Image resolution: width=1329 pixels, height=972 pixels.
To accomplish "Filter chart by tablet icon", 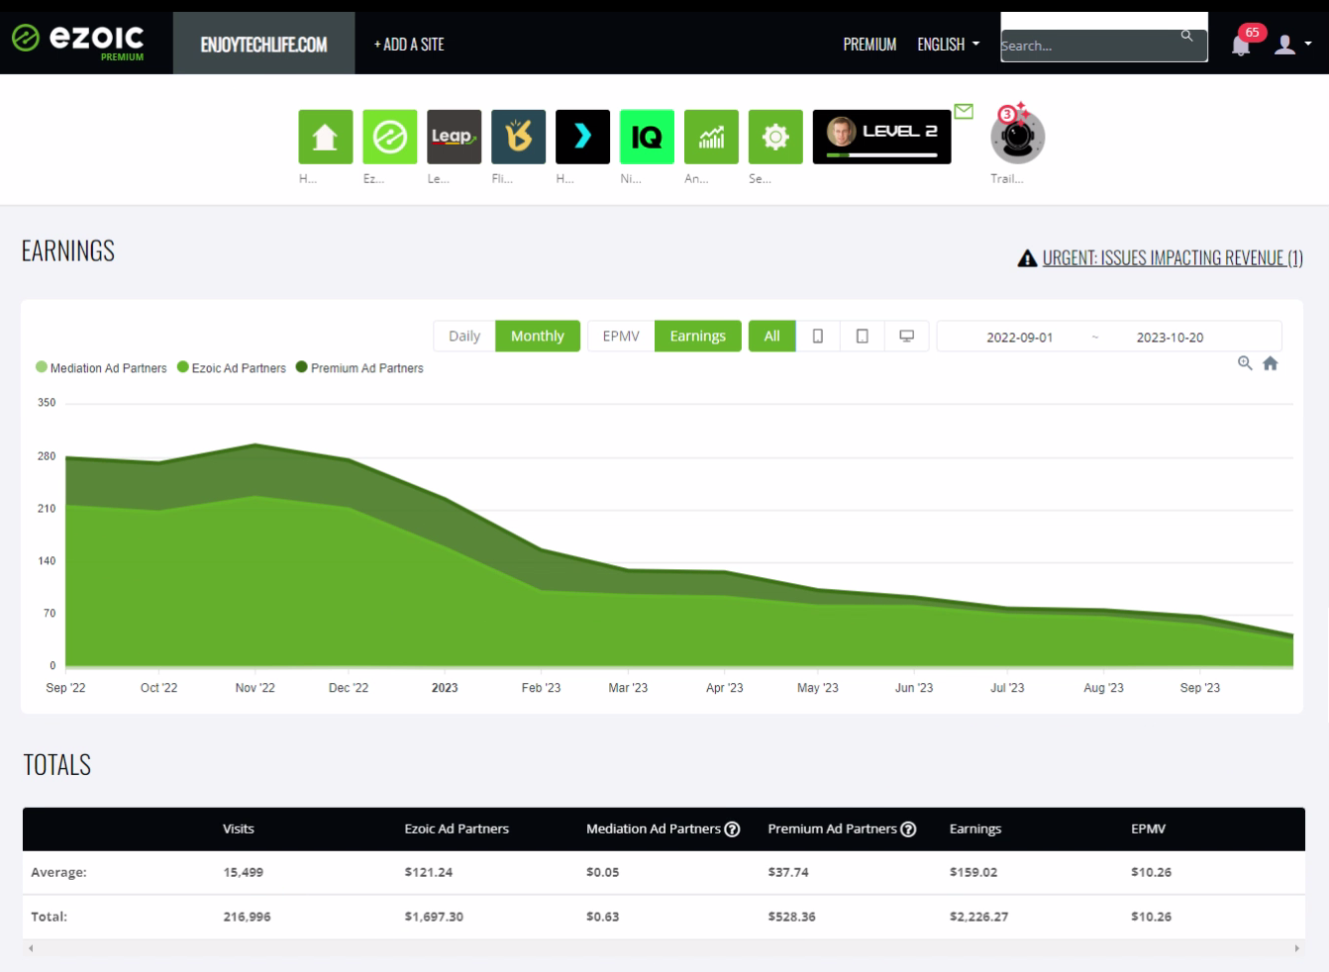I will tap(863, 337).
